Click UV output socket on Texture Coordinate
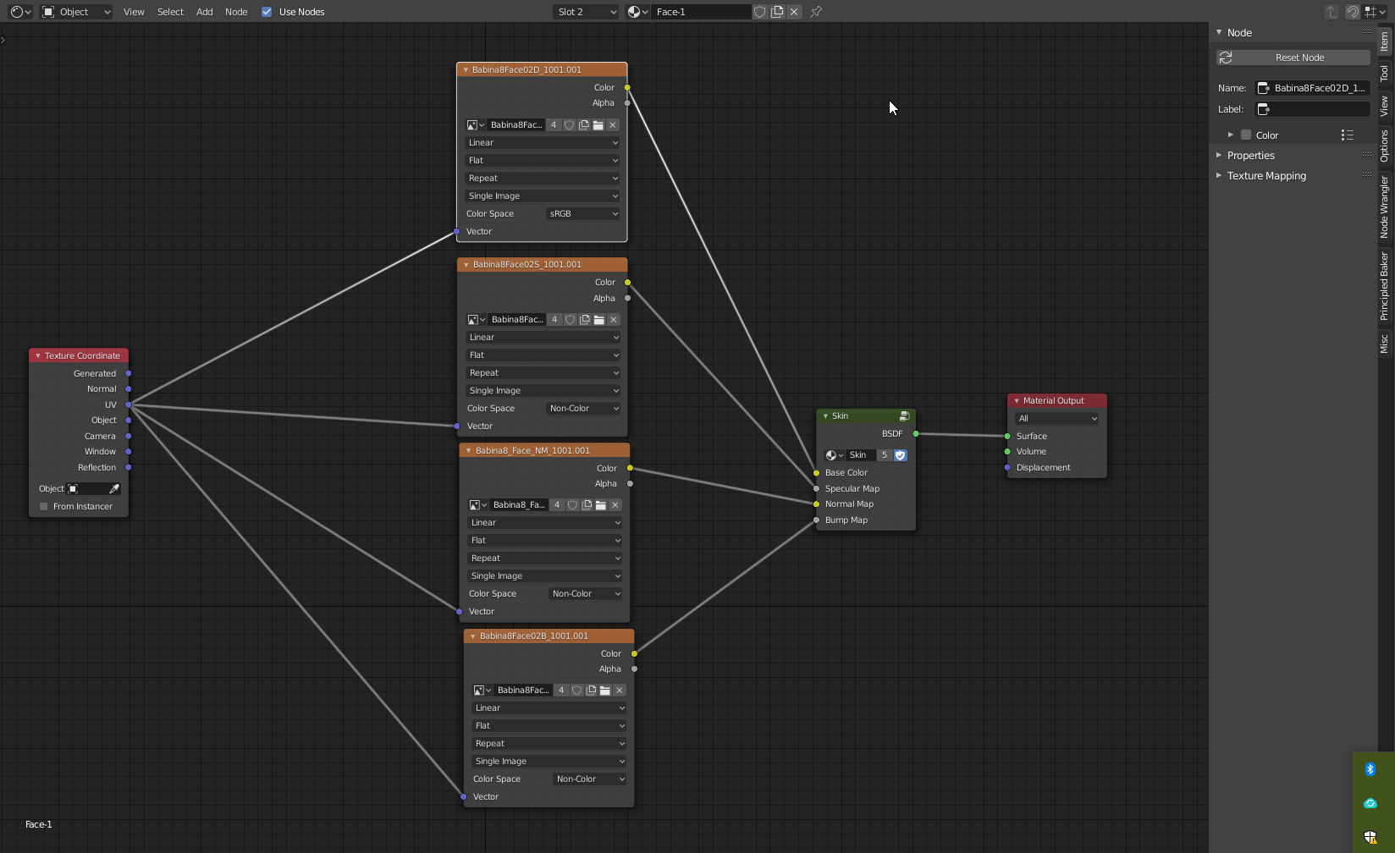Viewport: 1395px width, 853px height. click(129, 405)
